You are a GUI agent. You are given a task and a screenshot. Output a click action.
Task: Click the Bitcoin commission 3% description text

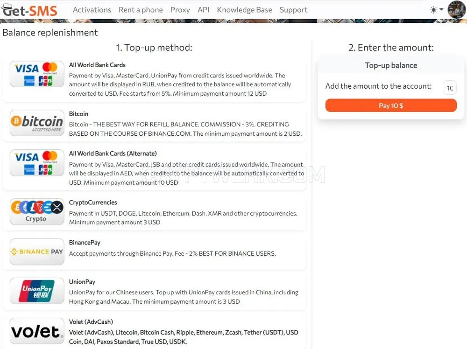click(x=185, y=129)
